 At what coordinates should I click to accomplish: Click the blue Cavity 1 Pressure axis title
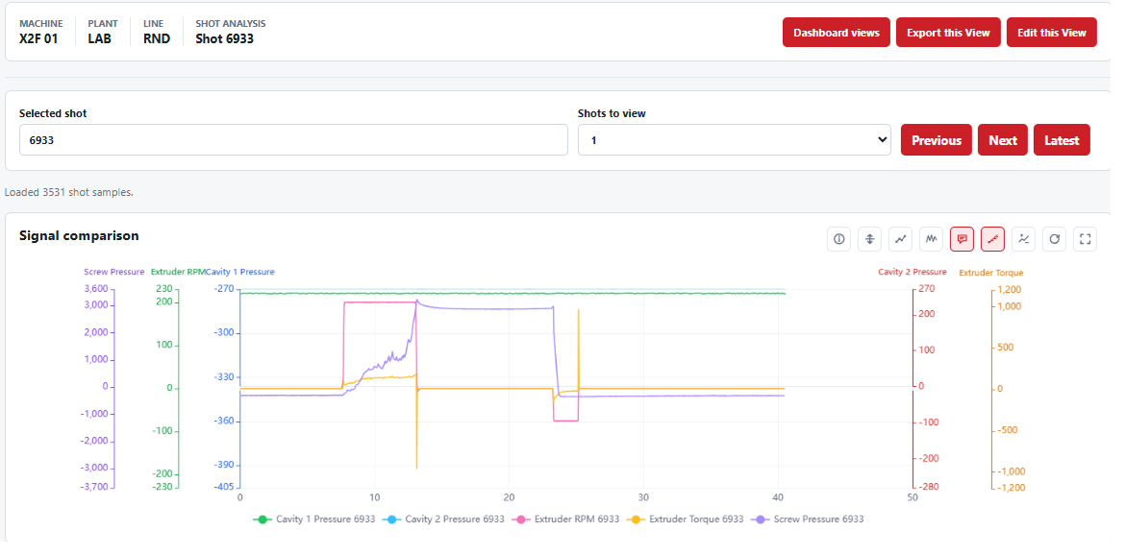[x=239, y=272]
